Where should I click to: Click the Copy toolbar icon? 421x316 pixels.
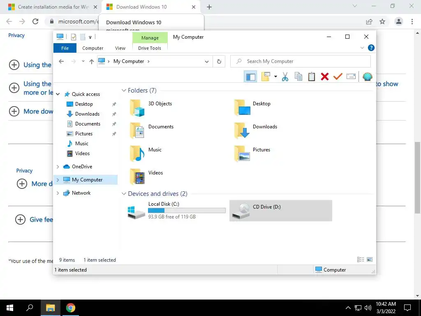click(298, 77)
